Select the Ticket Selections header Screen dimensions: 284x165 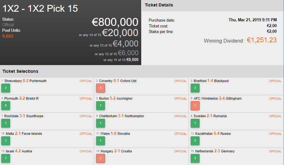(x=20, y=71)
